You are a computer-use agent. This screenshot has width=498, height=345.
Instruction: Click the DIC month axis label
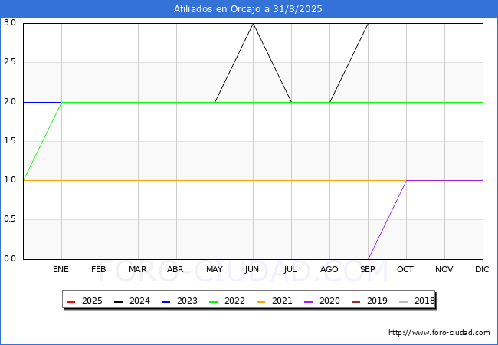point(483,270)
